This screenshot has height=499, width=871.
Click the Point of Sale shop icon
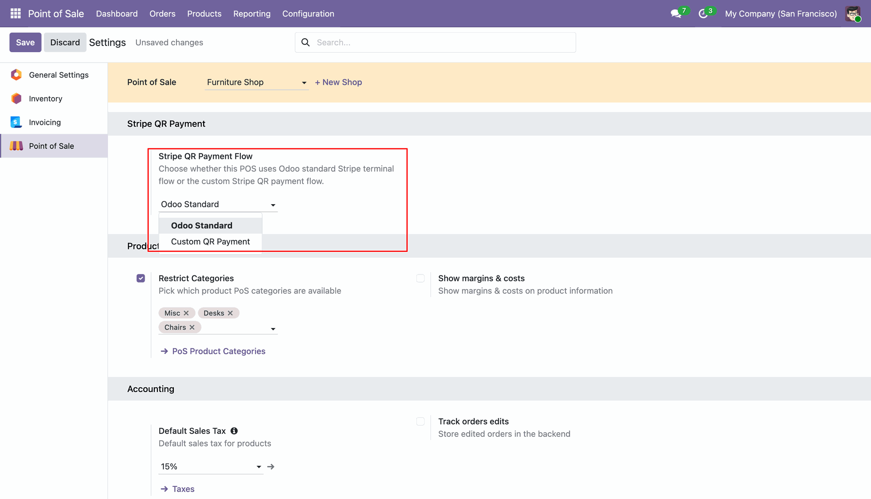coord(16,146)
